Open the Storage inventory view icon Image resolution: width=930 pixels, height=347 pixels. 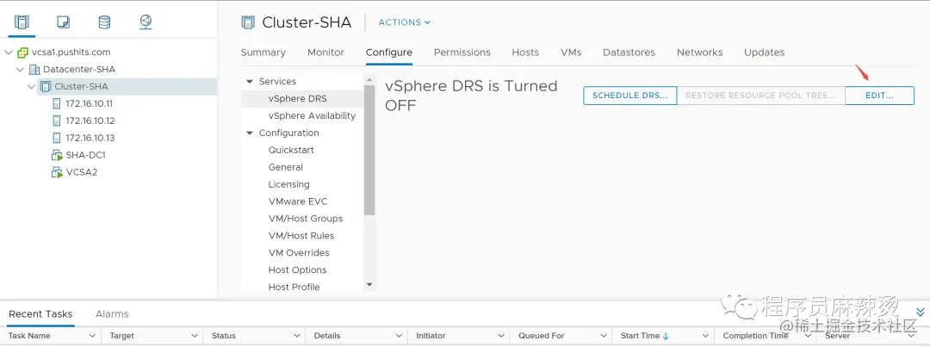(104, 22)
